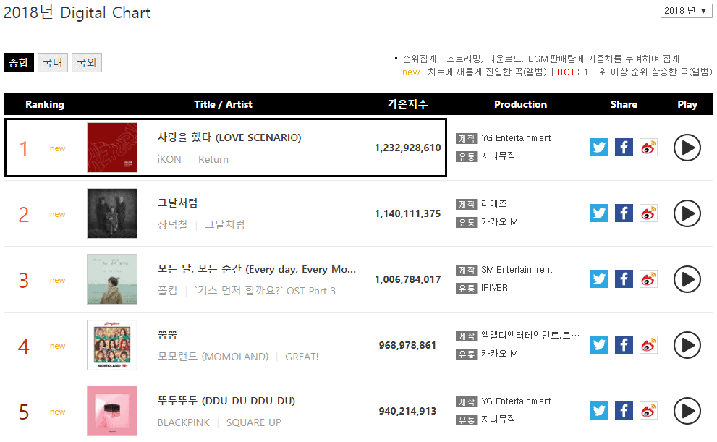Click Facebook icon for LOVE SCENARIO
Viewport: 717px width, 442px height.
pos(624,148)
